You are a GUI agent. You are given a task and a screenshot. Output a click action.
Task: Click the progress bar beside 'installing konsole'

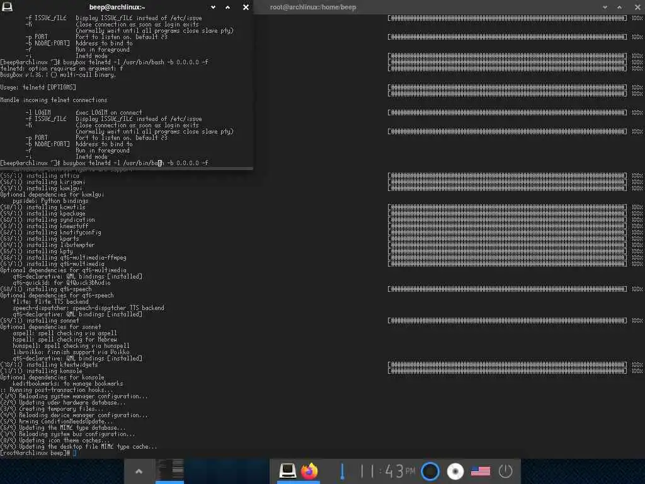(507, 371)
